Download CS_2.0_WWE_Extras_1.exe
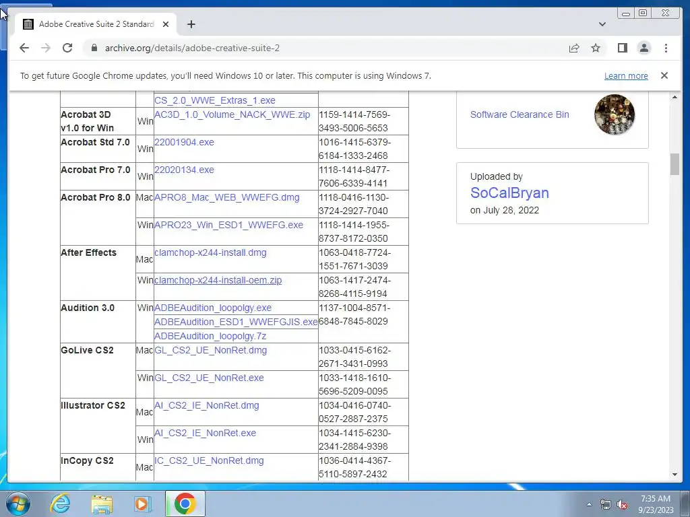The width and height of the screenshot is (690, 517). click(x=215, y=100)
